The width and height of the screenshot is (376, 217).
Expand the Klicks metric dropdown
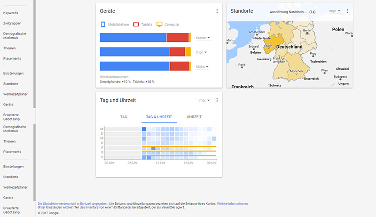pyautogui.click(x=202, y=67)
